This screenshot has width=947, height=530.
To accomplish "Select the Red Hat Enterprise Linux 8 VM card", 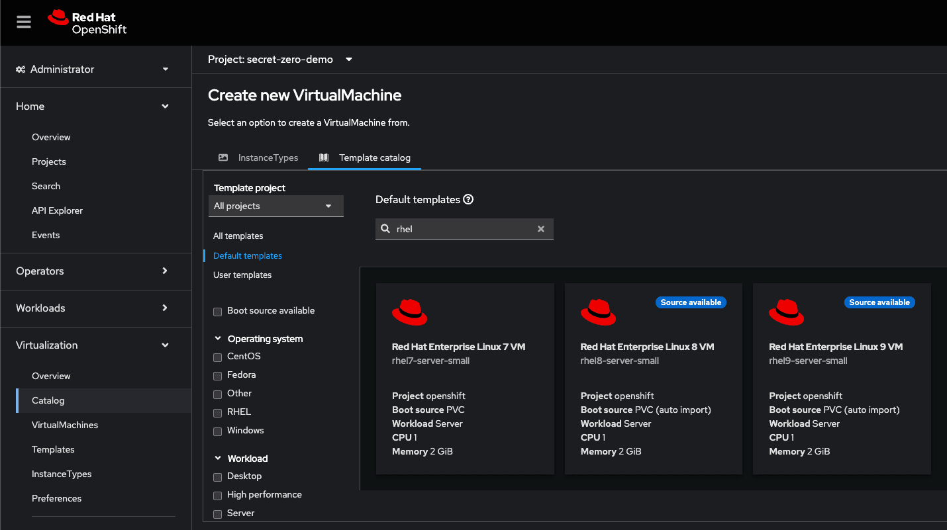I will [x=653, y=378].
